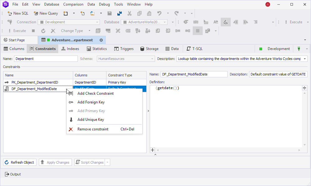Click the sort ascending A-Z icon
Viewport: 311px width, 186px height.
138,31
